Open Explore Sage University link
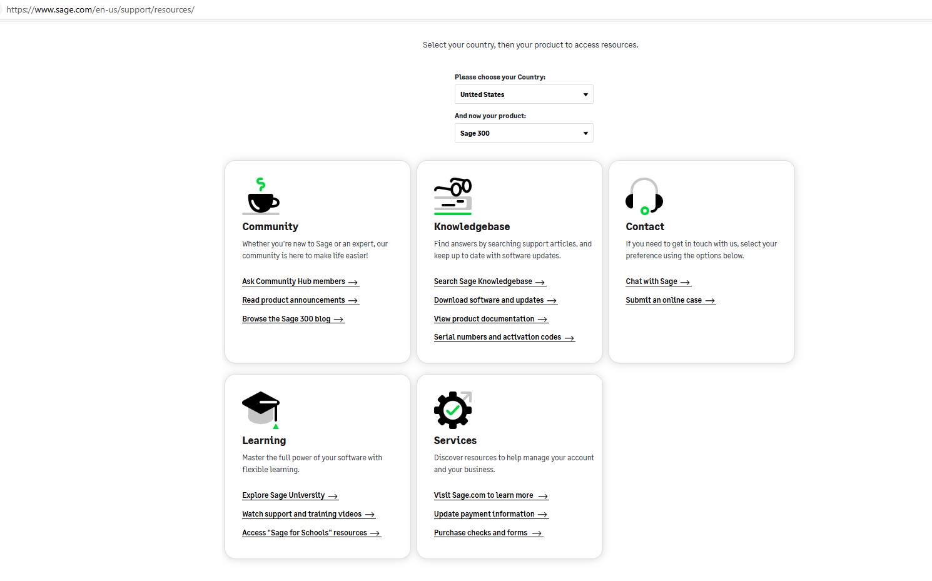This screenshot has width=932, height=581. click(290, 495)
